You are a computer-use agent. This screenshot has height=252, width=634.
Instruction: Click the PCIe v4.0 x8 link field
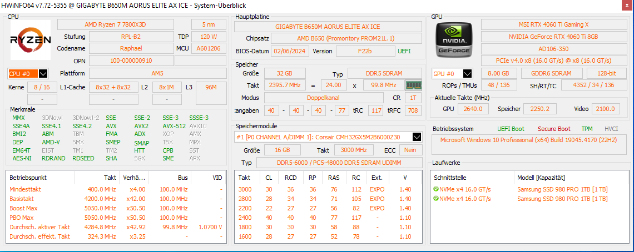point(553,61)
